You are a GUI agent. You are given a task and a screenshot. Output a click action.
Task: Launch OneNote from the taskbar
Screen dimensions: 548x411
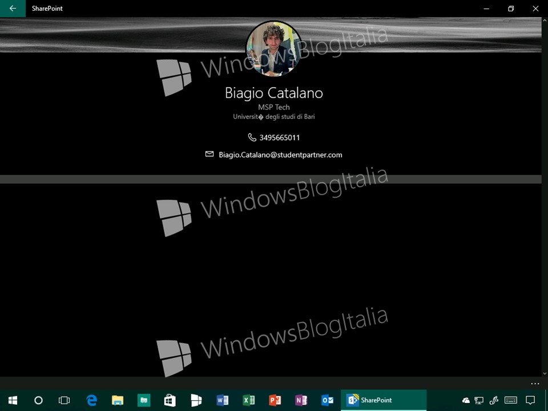[x=301, y=400]
